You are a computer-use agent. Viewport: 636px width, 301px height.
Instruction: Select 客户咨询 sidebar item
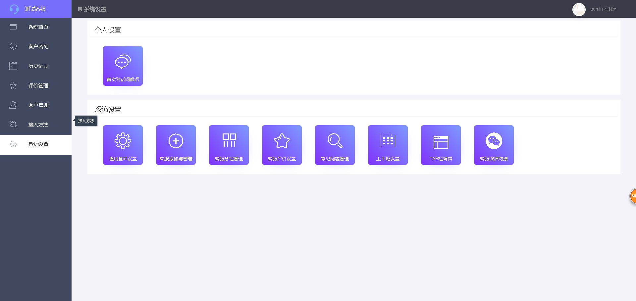click(36, 47)
